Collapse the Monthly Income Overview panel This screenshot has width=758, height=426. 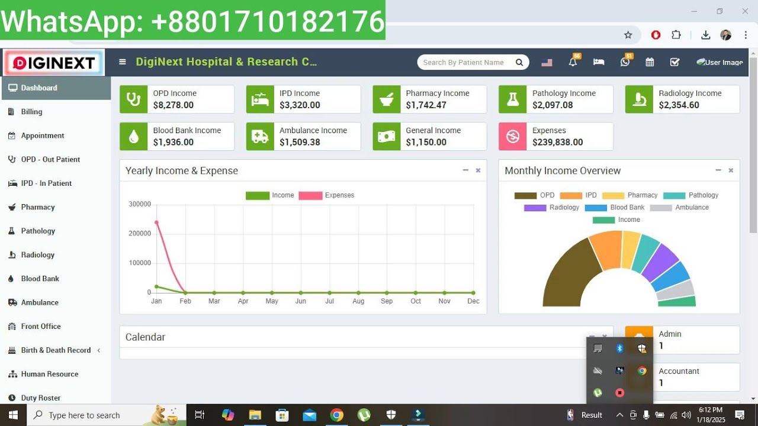[718, 170]
